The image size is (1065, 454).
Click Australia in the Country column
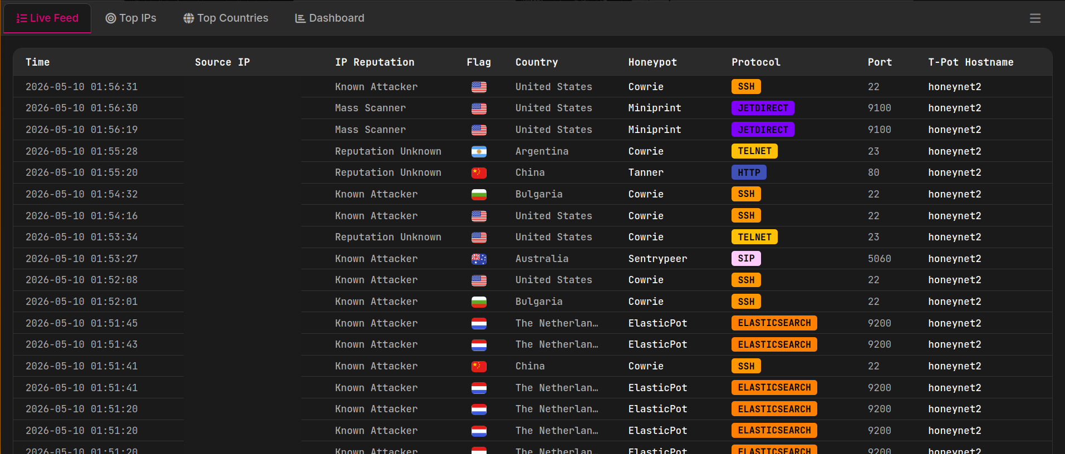click(542, 259)
